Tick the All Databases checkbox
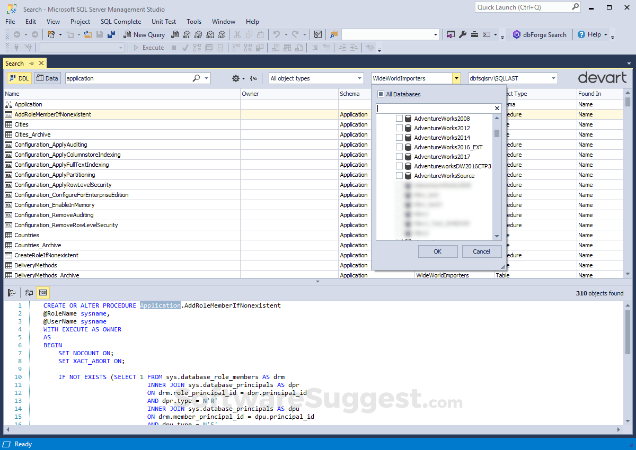The width and height of the screenshot is (636, 450). [381, 94]
